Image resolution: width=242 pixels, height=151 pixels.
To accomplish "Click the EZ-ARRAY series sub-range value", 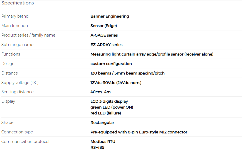I will click(x=107, y=45).
